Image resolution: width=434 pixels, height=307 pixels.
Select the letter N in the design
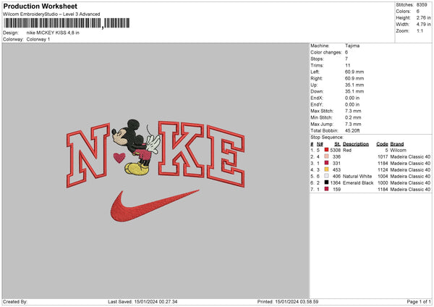88,156
